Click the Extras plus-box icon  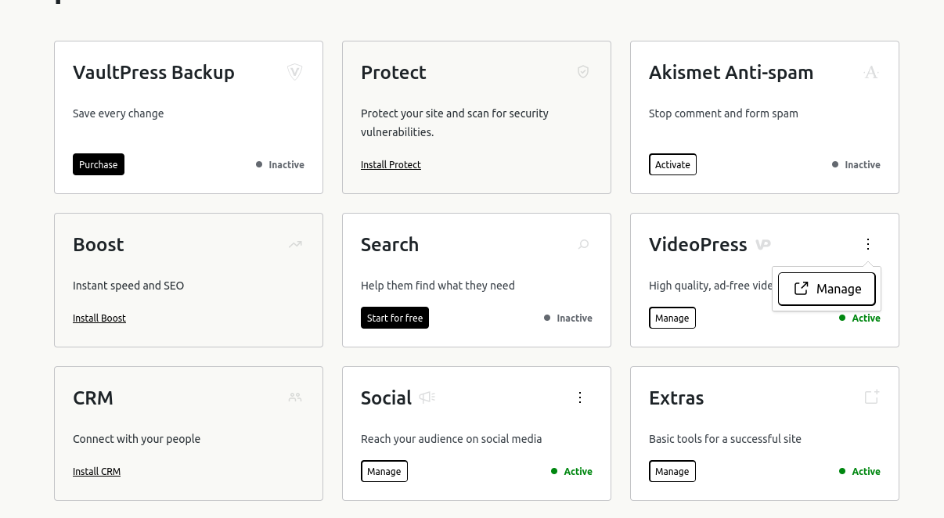(x=872, y=397)
